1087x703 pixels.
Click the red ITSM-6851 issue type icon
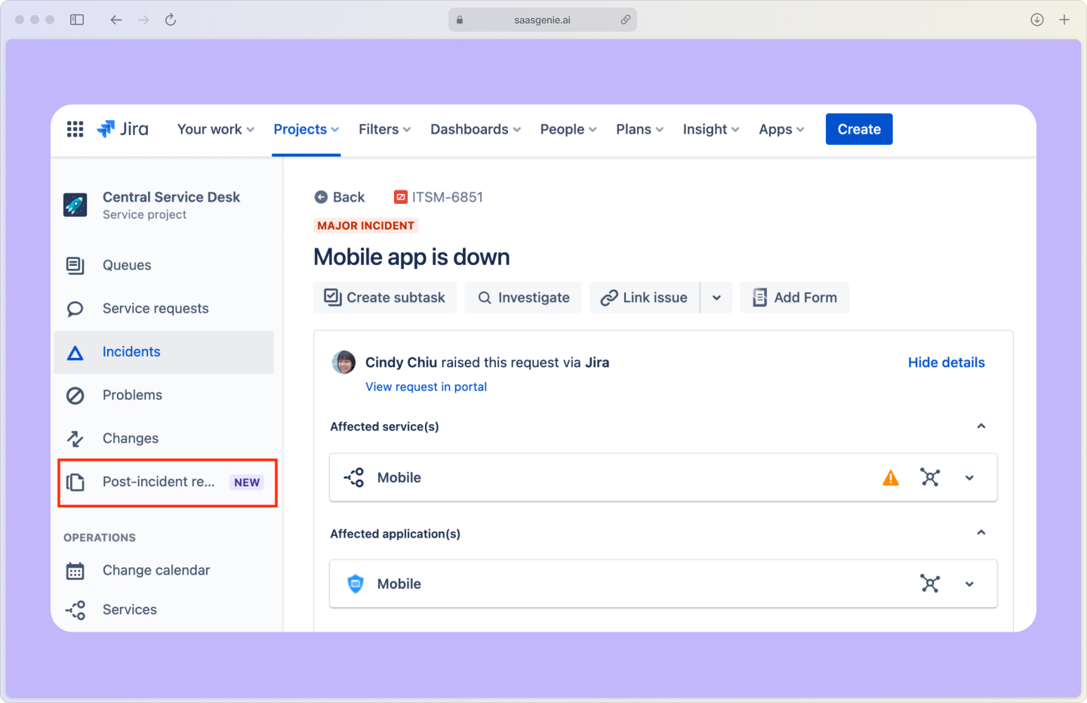(401, 197)
